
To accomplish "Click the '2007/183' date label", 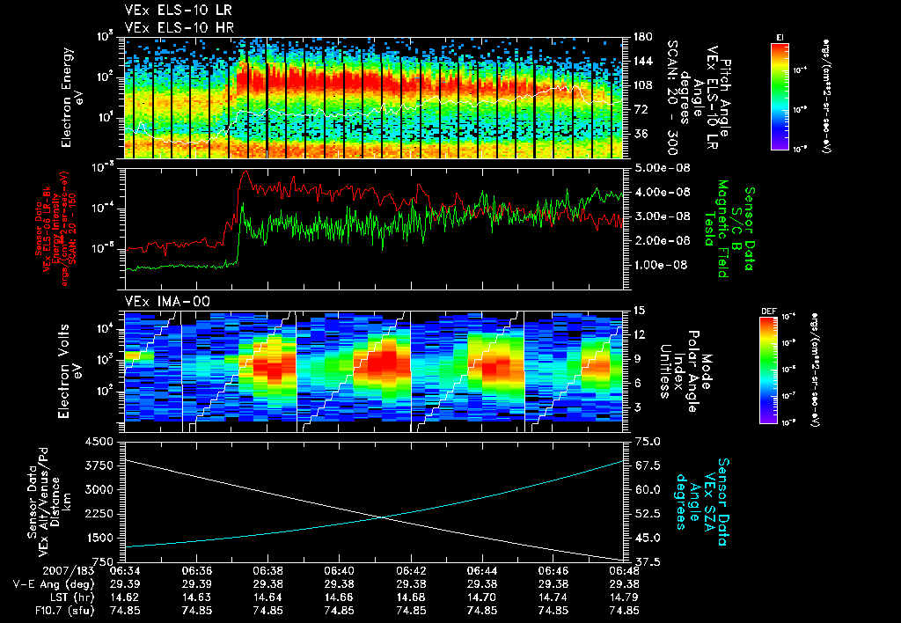I will [x=69, y=571].
